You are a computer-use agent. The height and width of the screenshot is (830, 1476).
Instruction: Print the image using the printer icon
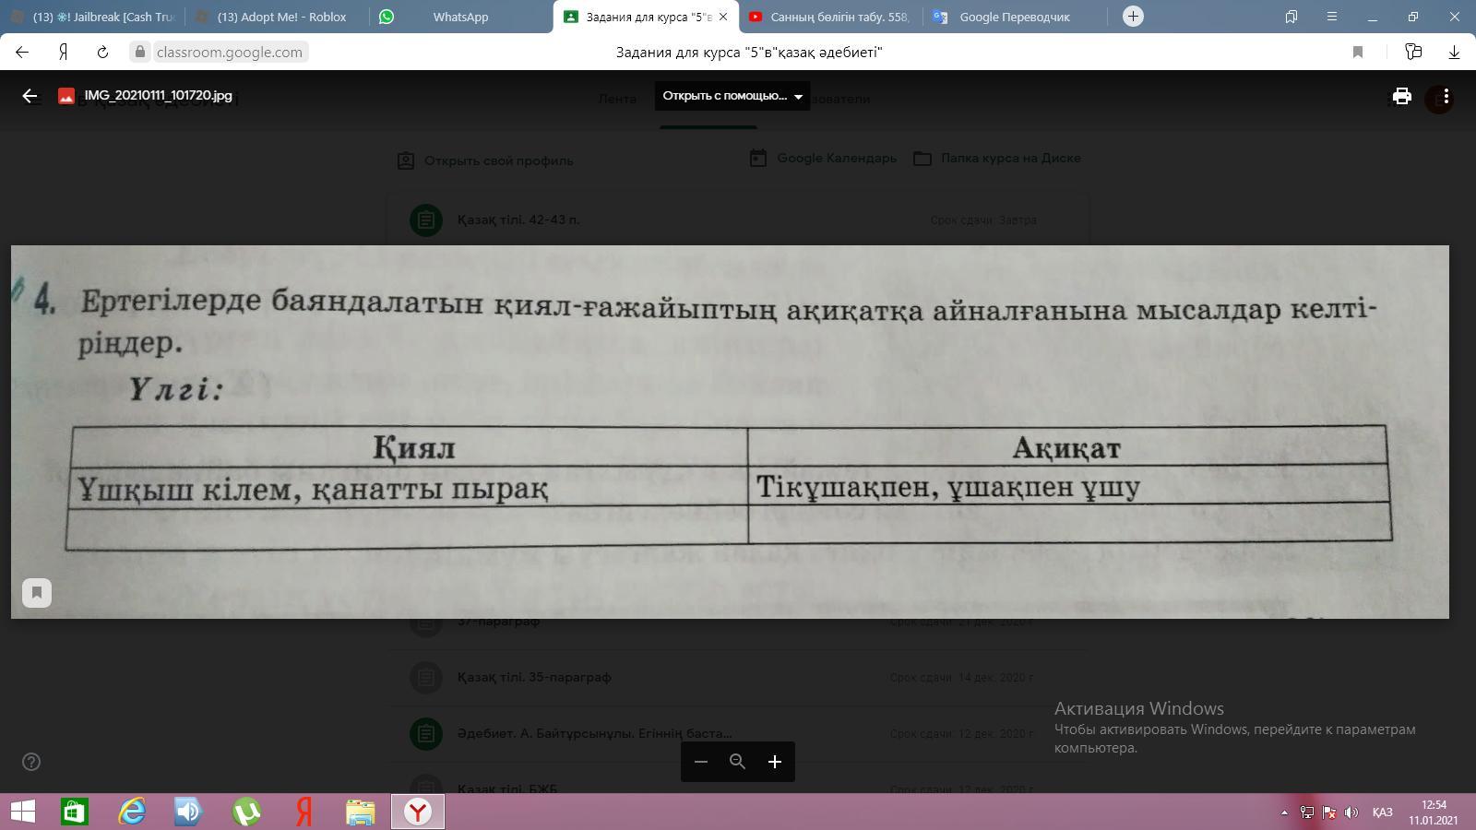coord(1402,96)
